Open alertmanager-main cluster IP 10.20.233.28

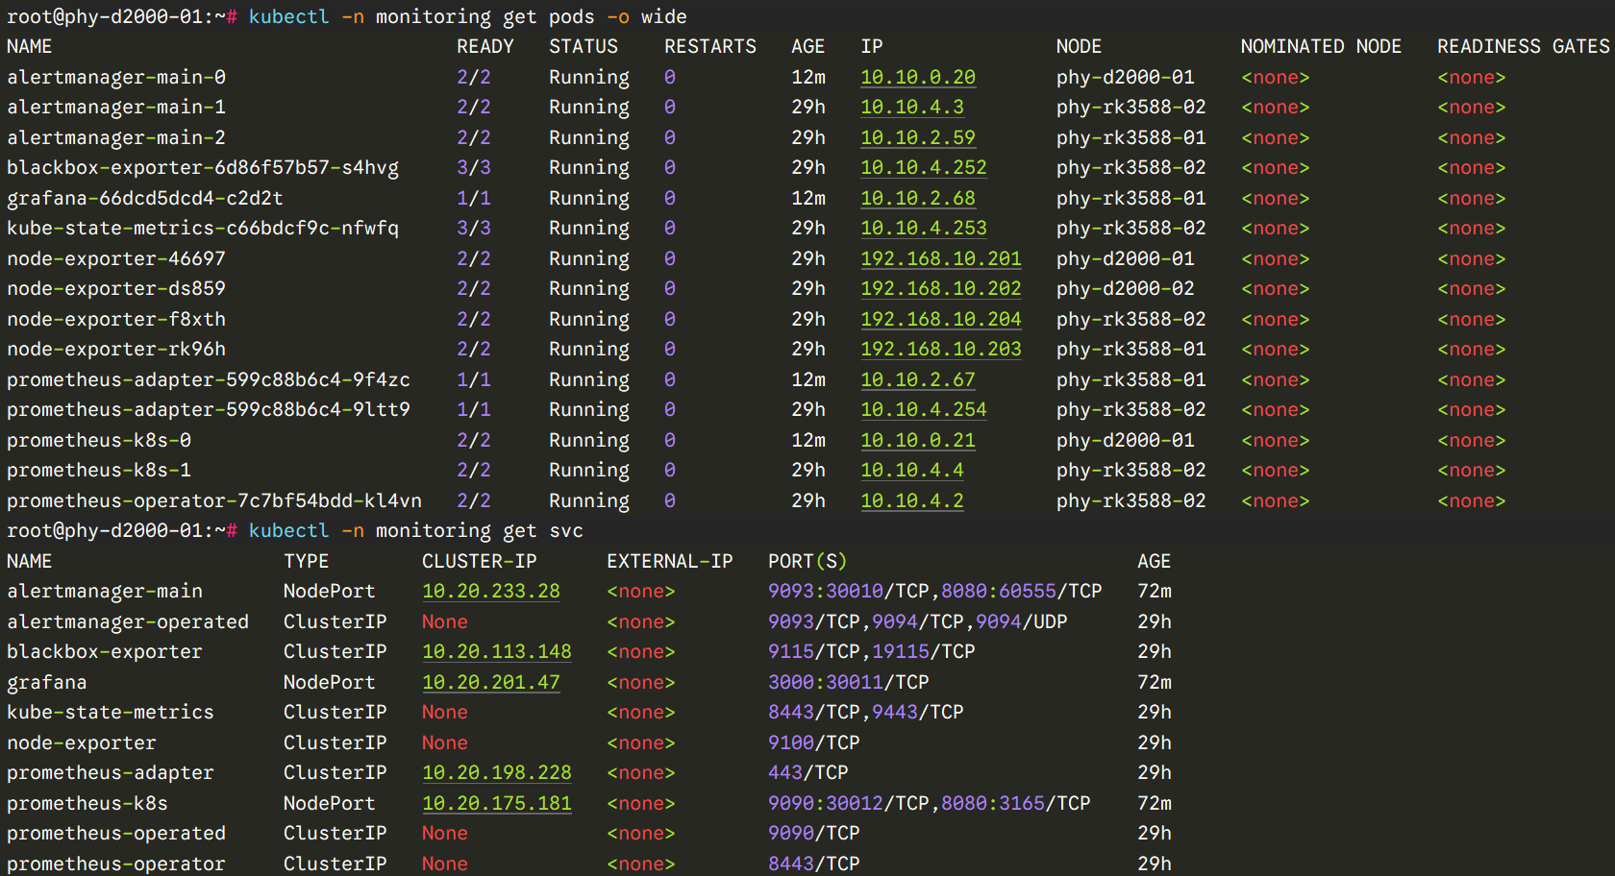[490, 591]
